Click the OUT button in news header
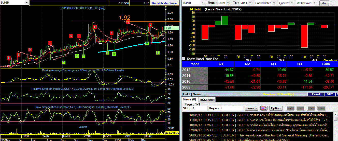The width and height of the screenshot is (338, 141). (330, 94)
